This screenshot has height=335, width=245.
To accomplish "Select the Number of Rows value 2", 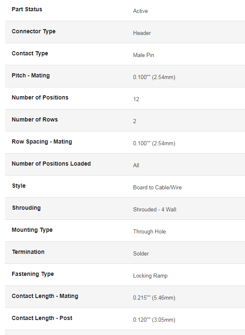I will pyautogui.click(x=135, y=122).
